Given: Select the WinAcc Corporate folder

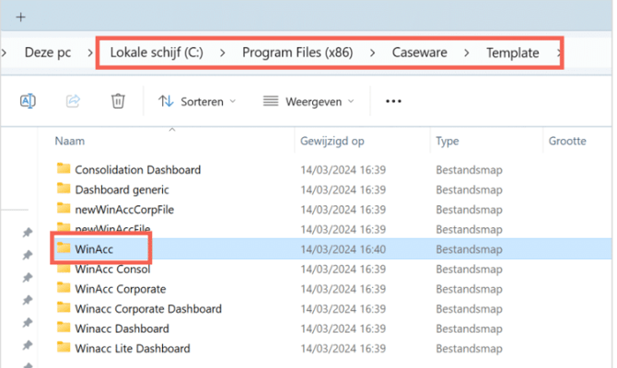Looking at the screenshot, I should [x=120, y=288].
